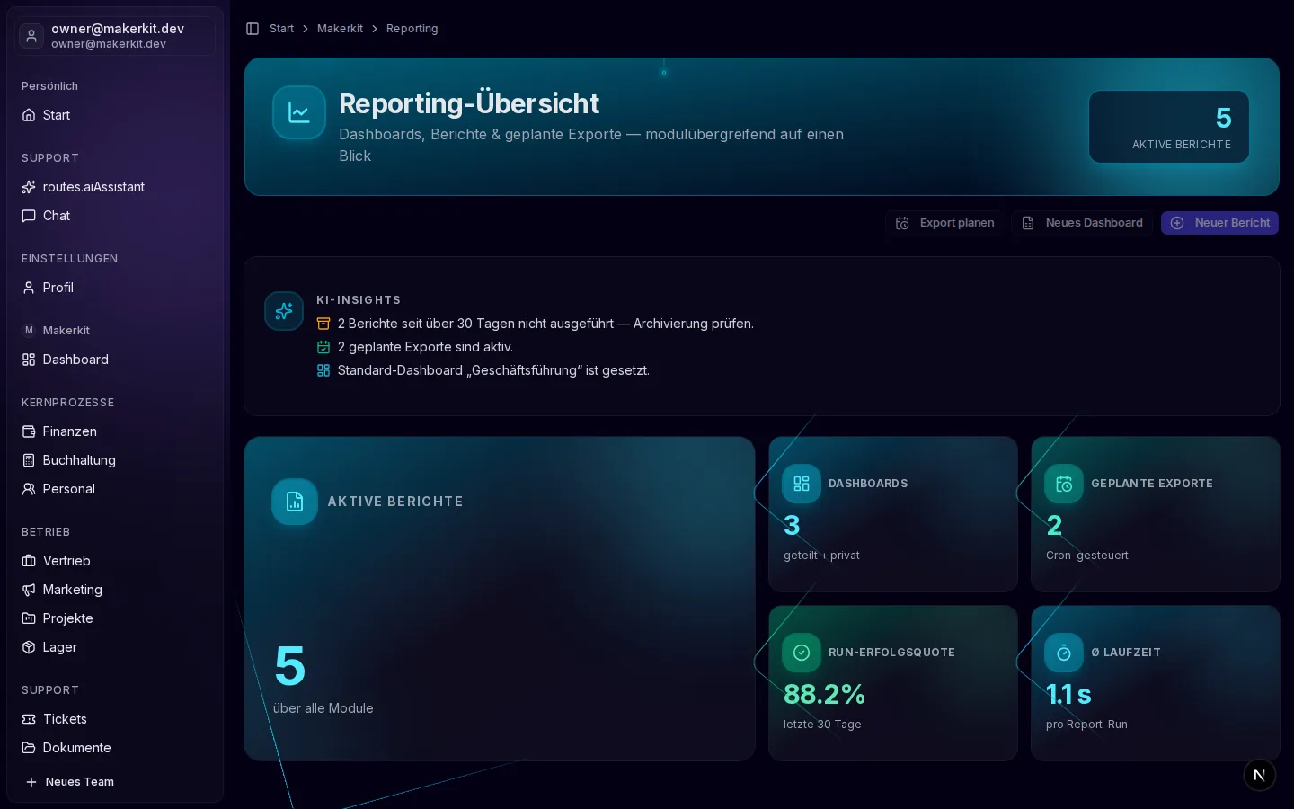This screenshot has width=1294, height=809.
Task: Click the Reporting chart icon in header
Action: click(299, 112)
